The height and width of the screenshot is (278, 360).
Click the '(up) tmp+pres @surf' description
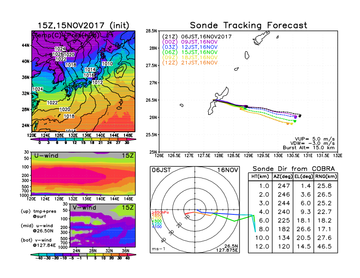(x=38, y=214)
